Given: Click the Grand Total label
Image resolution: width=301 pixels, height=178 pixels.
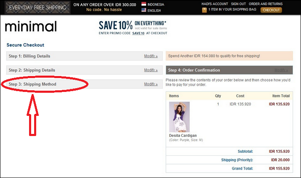Looking at the screenshot, I should click(242, 168).
